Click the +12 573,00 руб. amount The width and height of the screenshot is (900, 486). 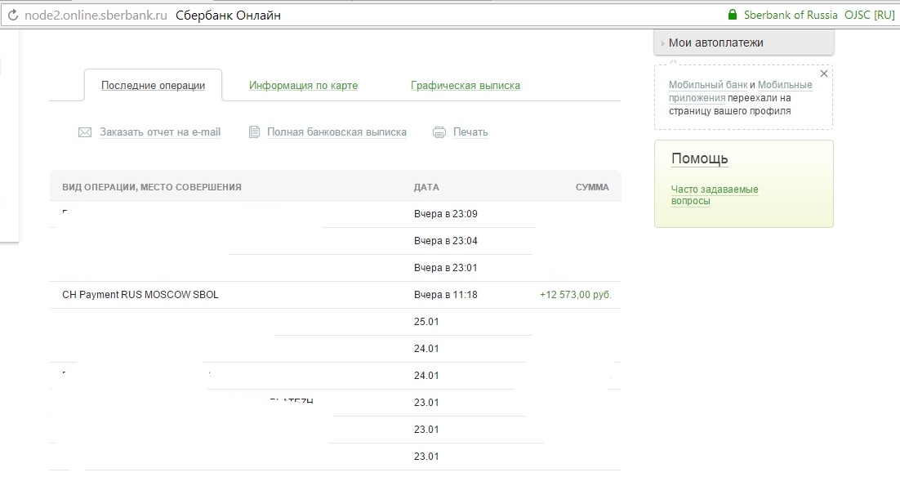[575, 295]
